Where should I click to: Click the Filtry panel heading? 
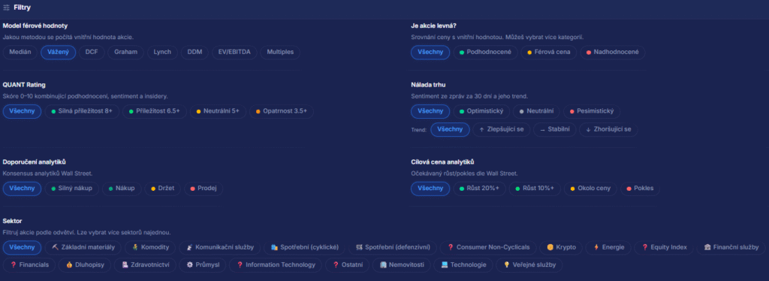click(x=22, y=8)
